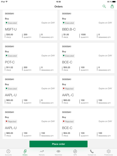117x156 pixels.
Task: Open the rejected BCE-C order at $54.35
Action: pos(87,123)
